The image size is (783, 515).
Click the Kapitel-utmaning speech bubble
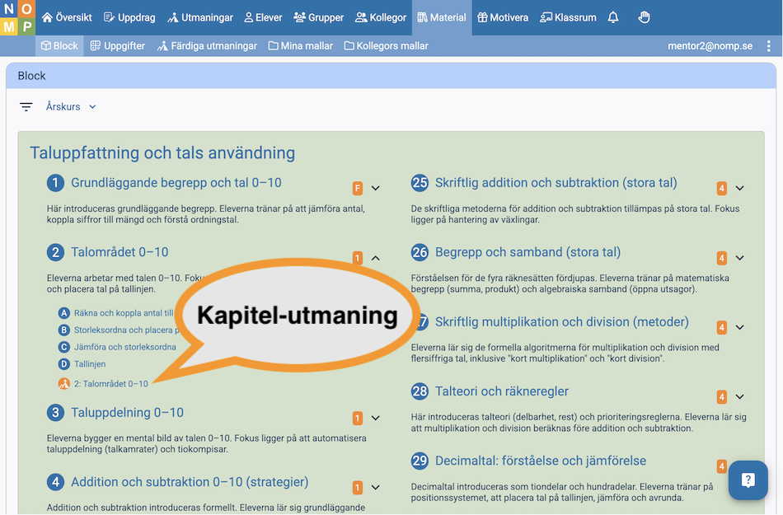(x=297, y=316)
